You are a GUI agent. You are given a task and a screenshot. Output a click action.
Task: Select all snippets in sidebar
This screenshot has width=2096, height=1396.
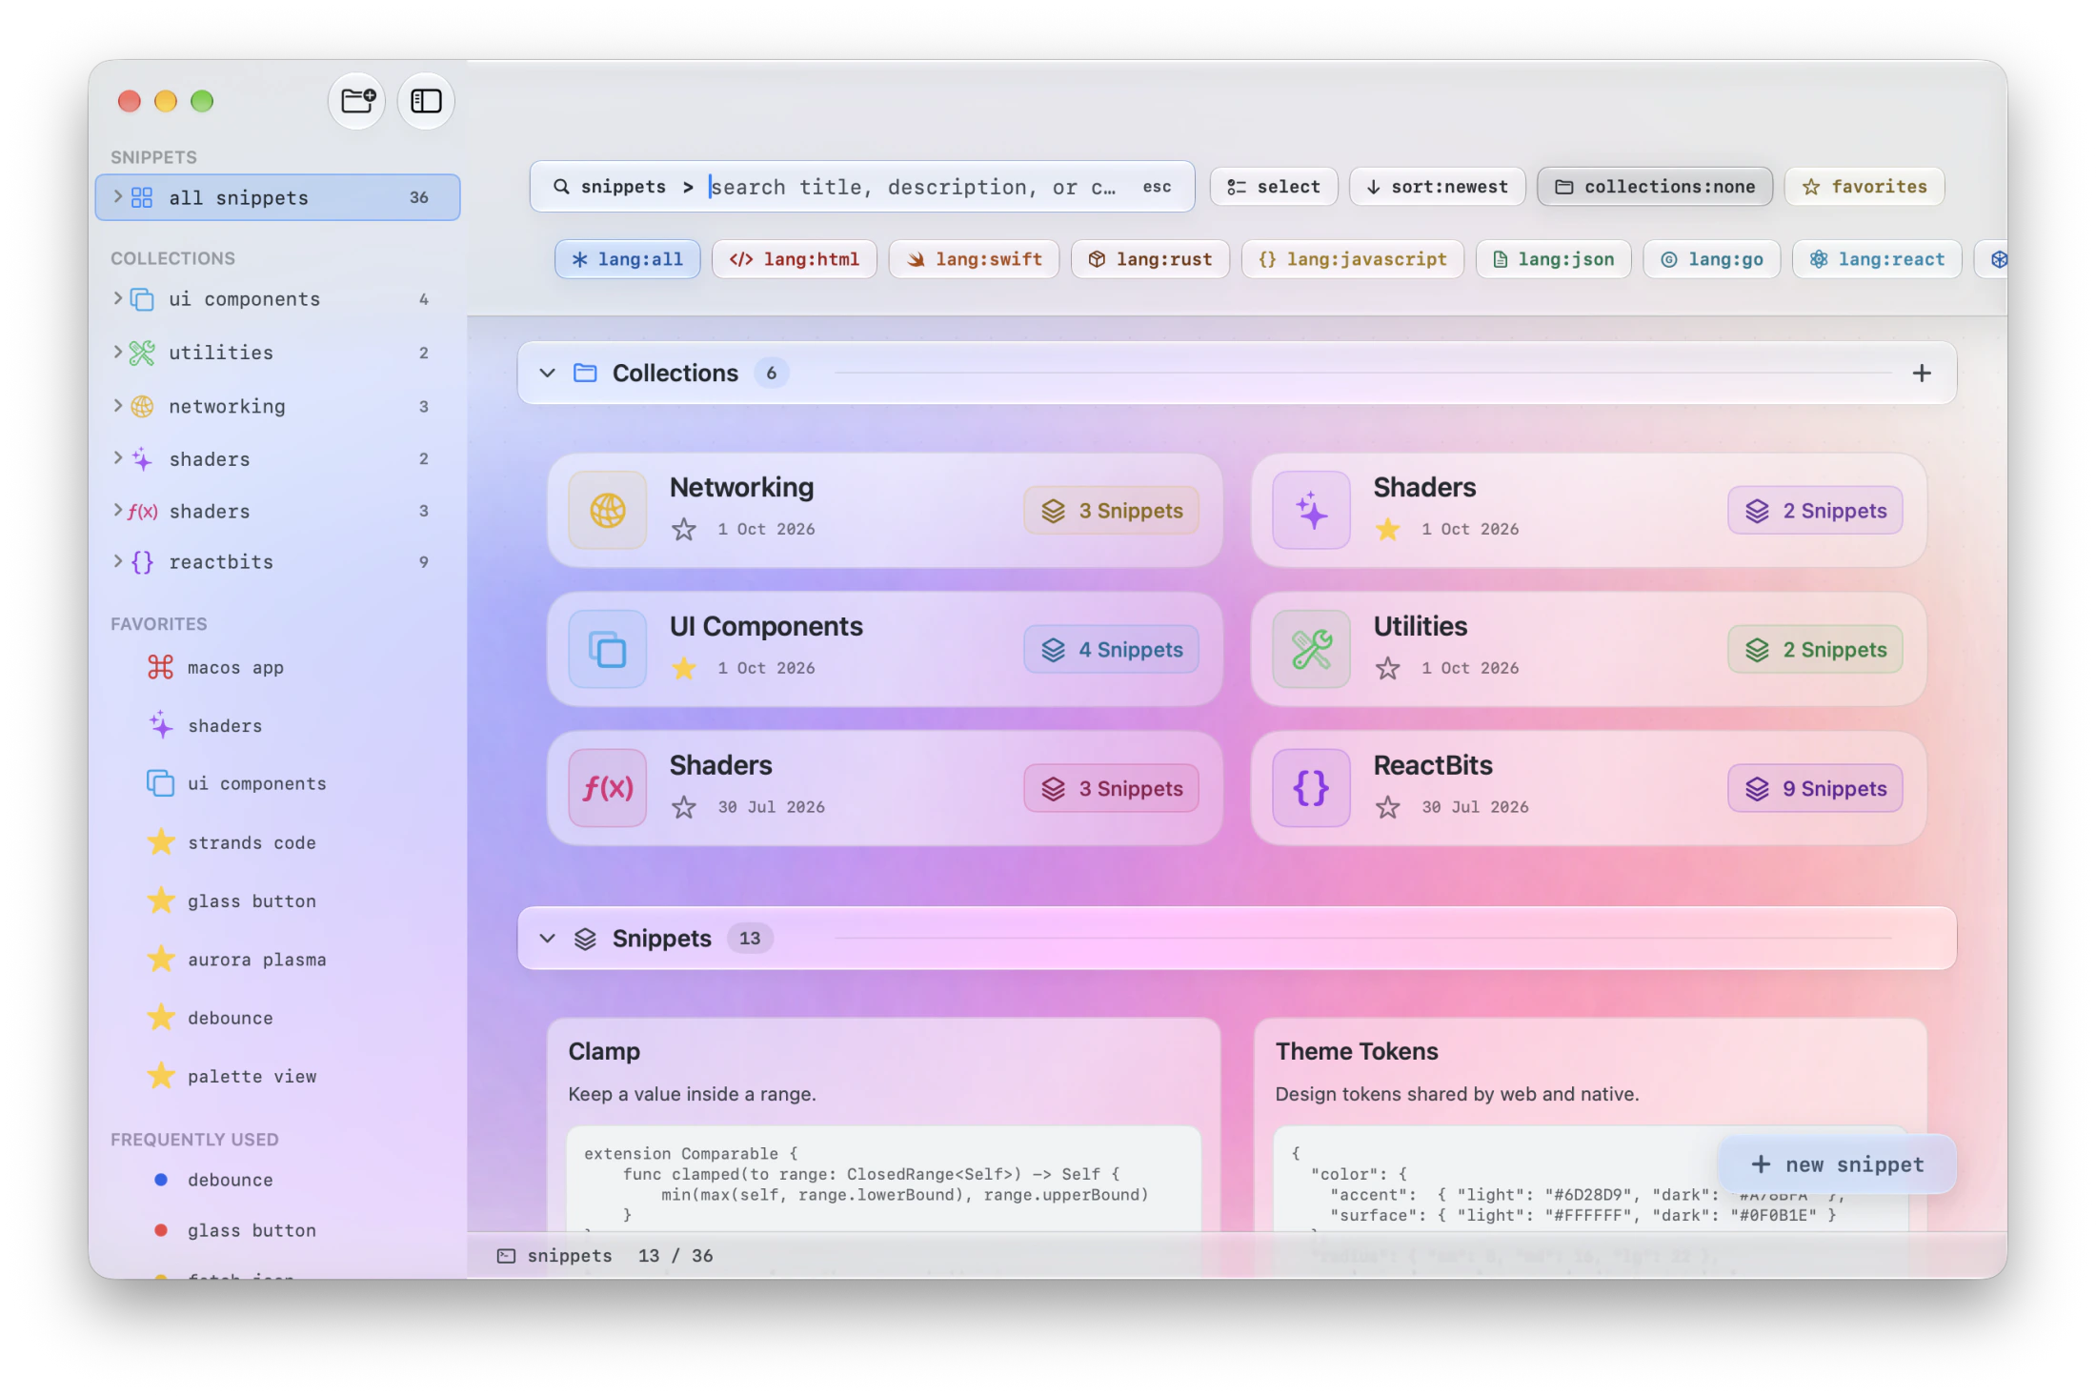tap(278, 197)
